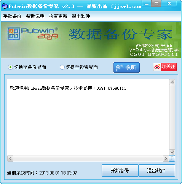This screenshot has height=184, width=182.
Task: Select 切换至设置界面 radio button
Action: point(62,67)
